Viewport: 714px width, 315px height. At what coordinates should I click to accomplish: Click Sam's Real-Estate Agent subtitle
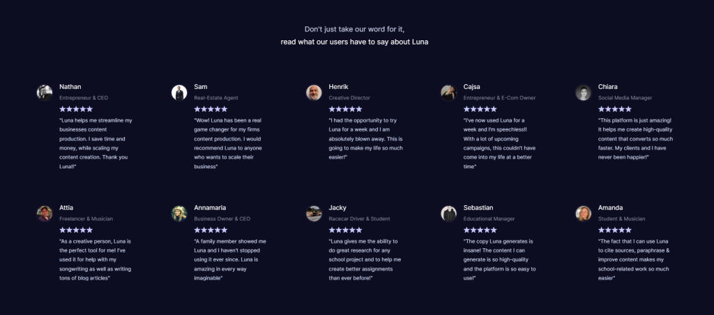pyautogui.click(x=216, y=98)
